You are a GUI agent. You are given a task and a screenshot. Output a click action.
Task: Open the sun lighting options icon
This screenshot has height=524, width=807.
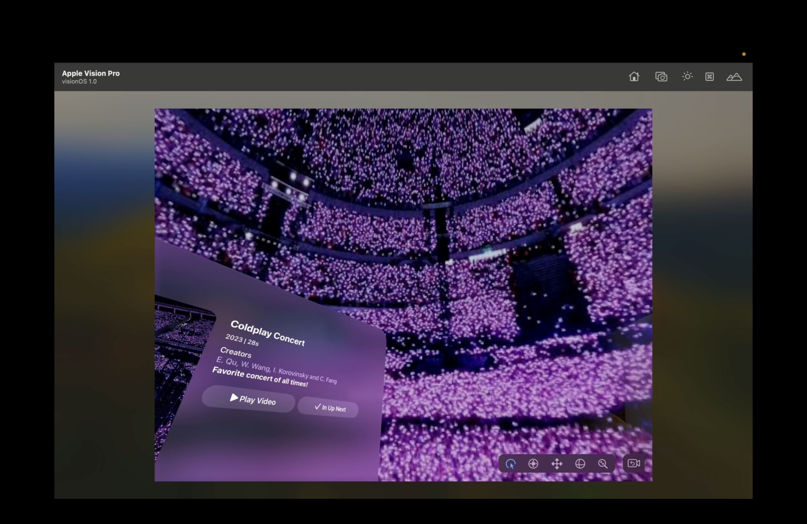687,76
